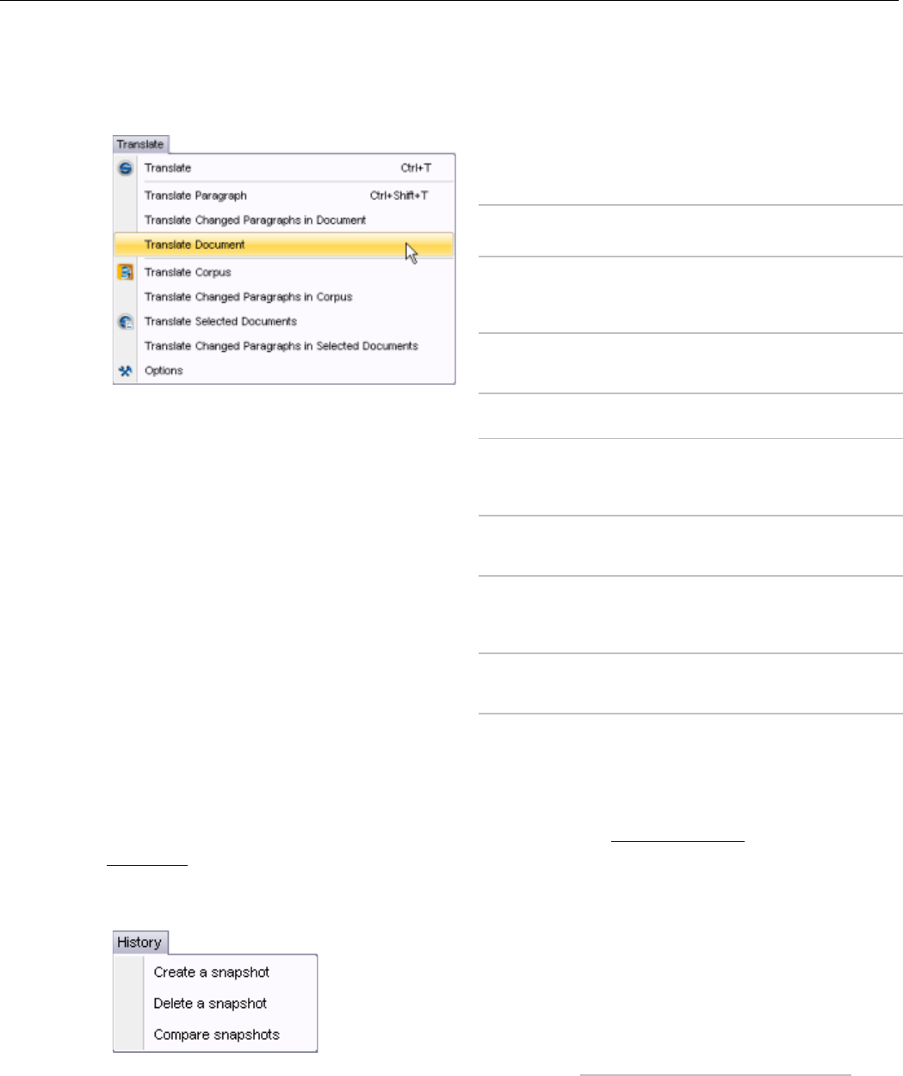Choose Compare snapshots

pyautogui.click(x=217, y=1035)
